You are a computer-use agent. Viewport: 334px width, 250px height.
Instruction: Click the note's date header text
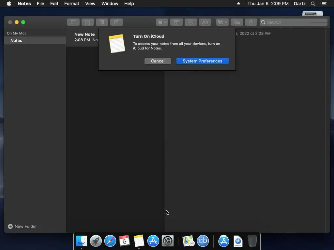[253, 34]
